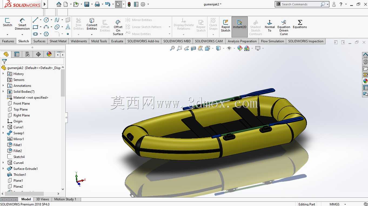
Task: Expand the Curve1 feature node
Action: pyautogui.click(x=3, y=127)
